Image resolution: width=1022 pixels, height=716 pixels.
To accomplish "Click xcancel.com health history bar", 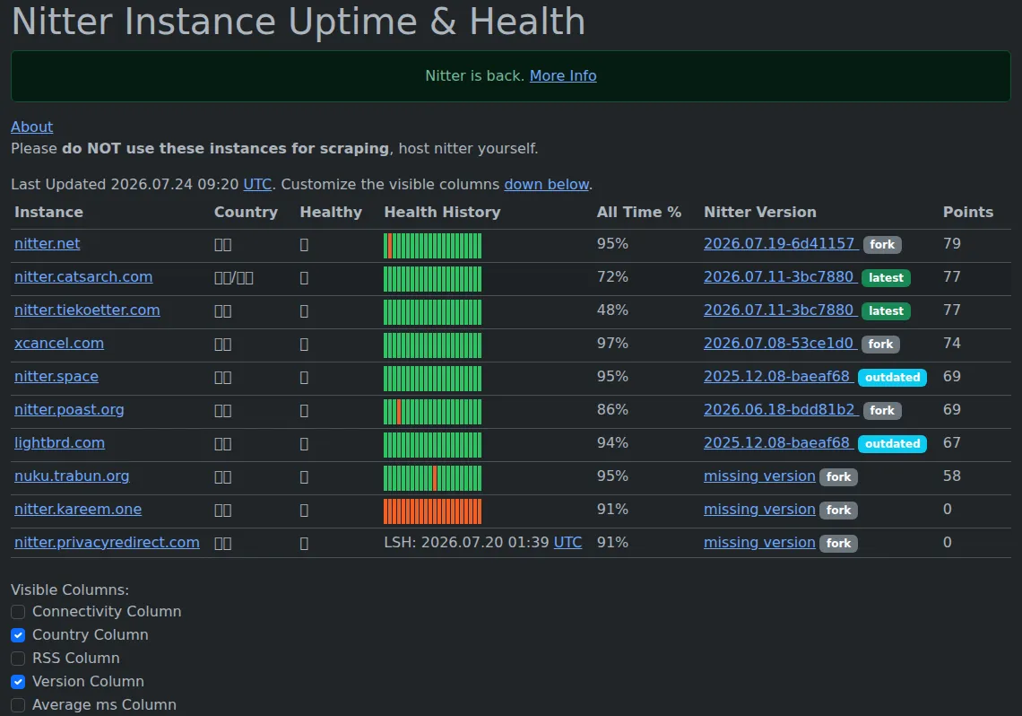I will [433, 345].
